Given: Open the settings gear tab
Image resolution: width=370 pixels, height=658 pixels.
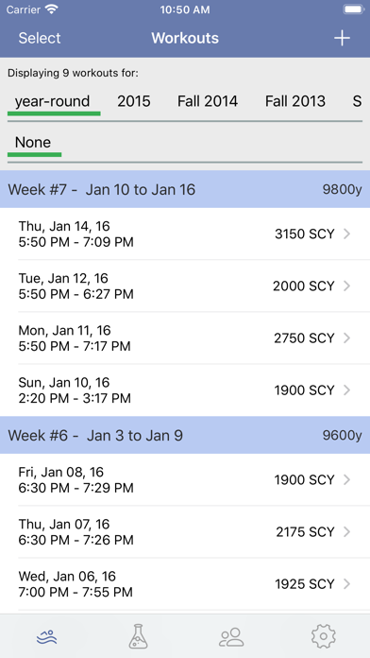Looking at the screenshot, I should (324, 636).
